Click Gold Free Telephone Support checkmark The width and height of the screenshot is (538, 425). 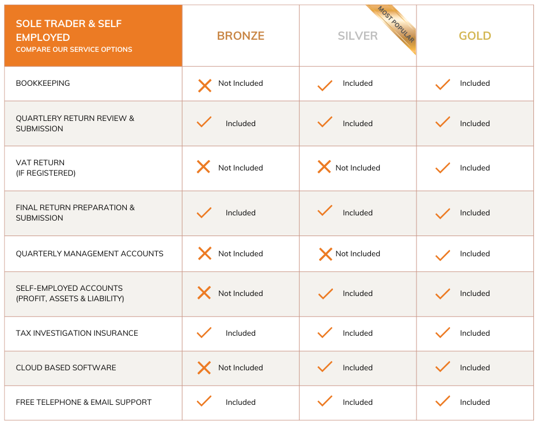442,401
